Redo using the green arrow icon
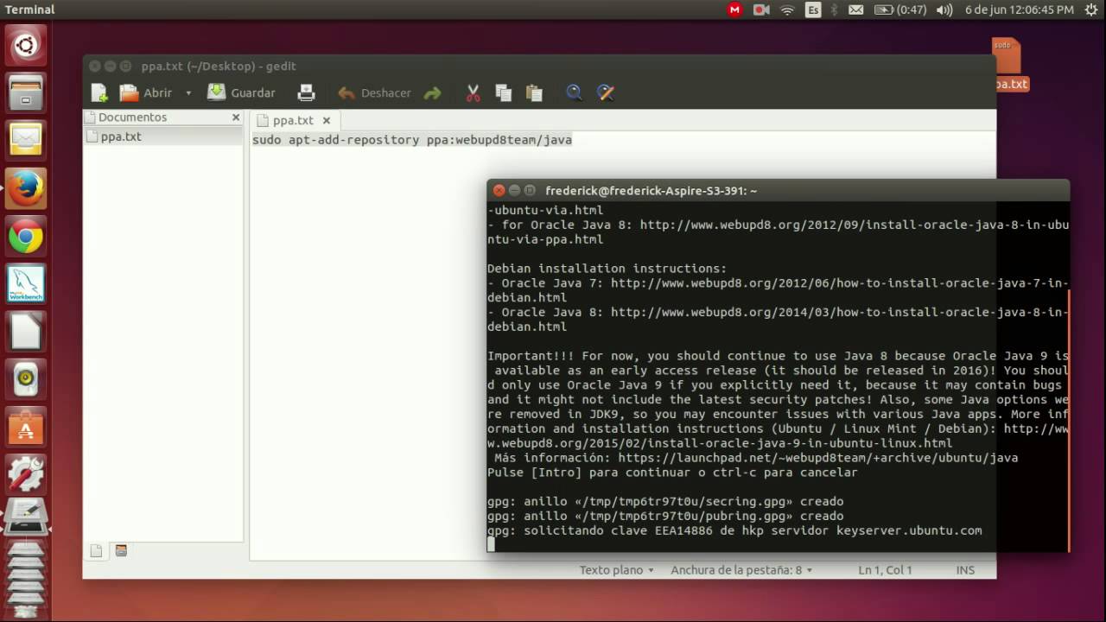This screenshot has width=1106, height=622. pyautogui.click(x=433, y=92)
